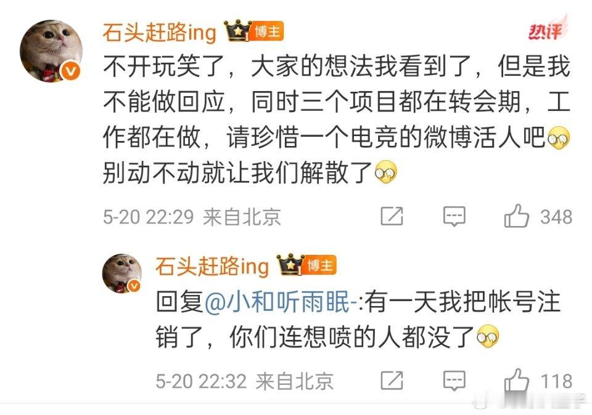Like the reply with 118 likes

(516, 380)
